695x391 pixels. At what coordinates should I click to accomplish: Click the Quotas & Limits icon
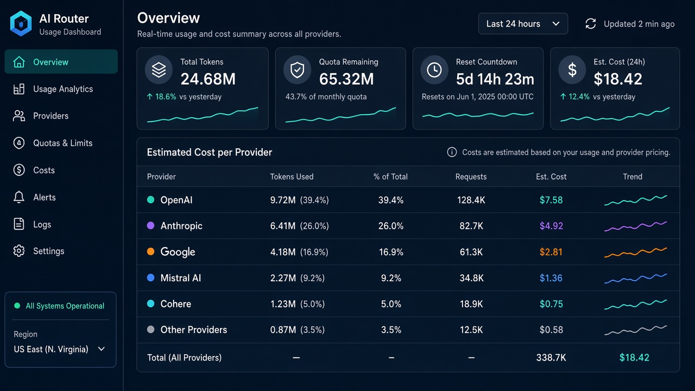(19, 143)
